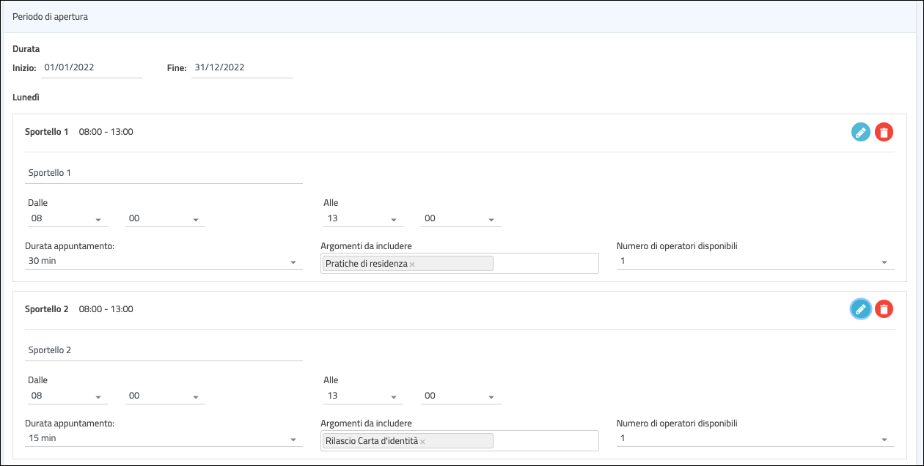Open Sportello 1 Dalle minutes dropdown
Screen dimensions: 924x466
tap(165, 219)
